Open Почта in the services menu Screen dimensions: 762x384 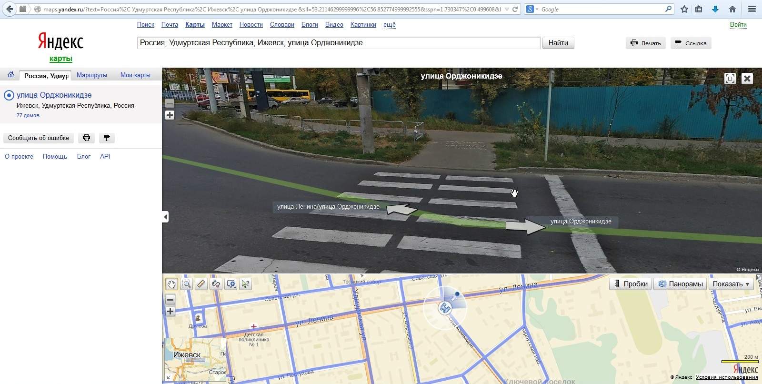point(170,25)
